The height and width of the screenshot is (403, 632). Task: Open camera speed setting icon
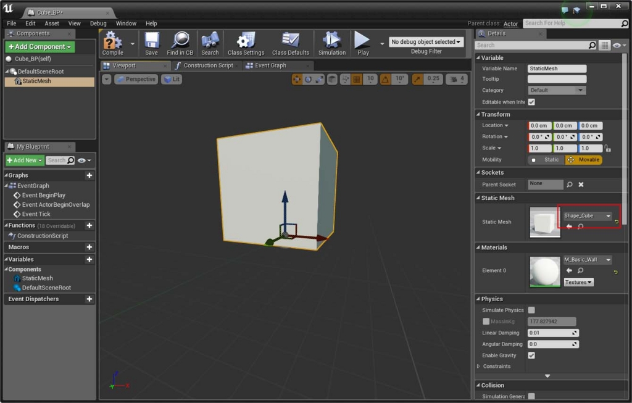point(457,80)
